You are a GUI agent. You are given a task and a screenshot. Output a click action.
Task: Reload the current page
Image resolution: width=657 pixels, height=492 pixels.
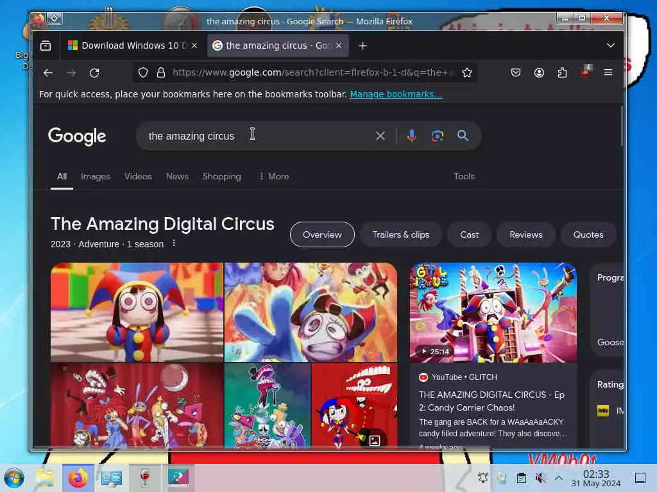[x=94, y=73]
